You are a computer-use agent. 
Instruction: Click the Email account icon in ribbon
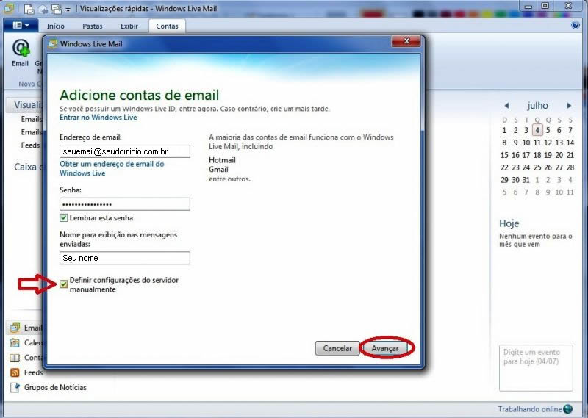[21, 53]
